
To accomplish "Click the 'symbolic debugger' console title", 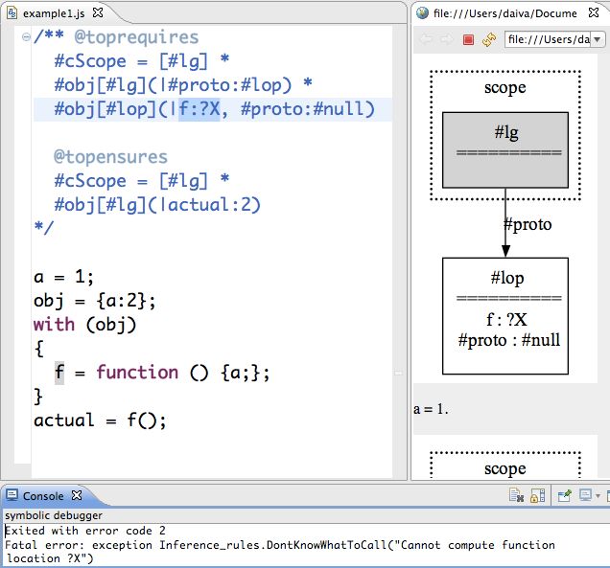I will click(54, 515).
